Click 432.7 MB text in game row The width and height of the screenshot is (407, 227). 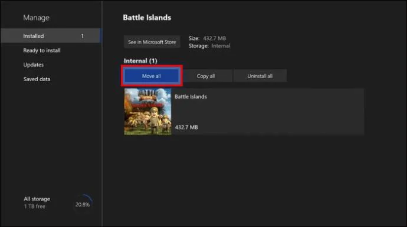point(186,128)
